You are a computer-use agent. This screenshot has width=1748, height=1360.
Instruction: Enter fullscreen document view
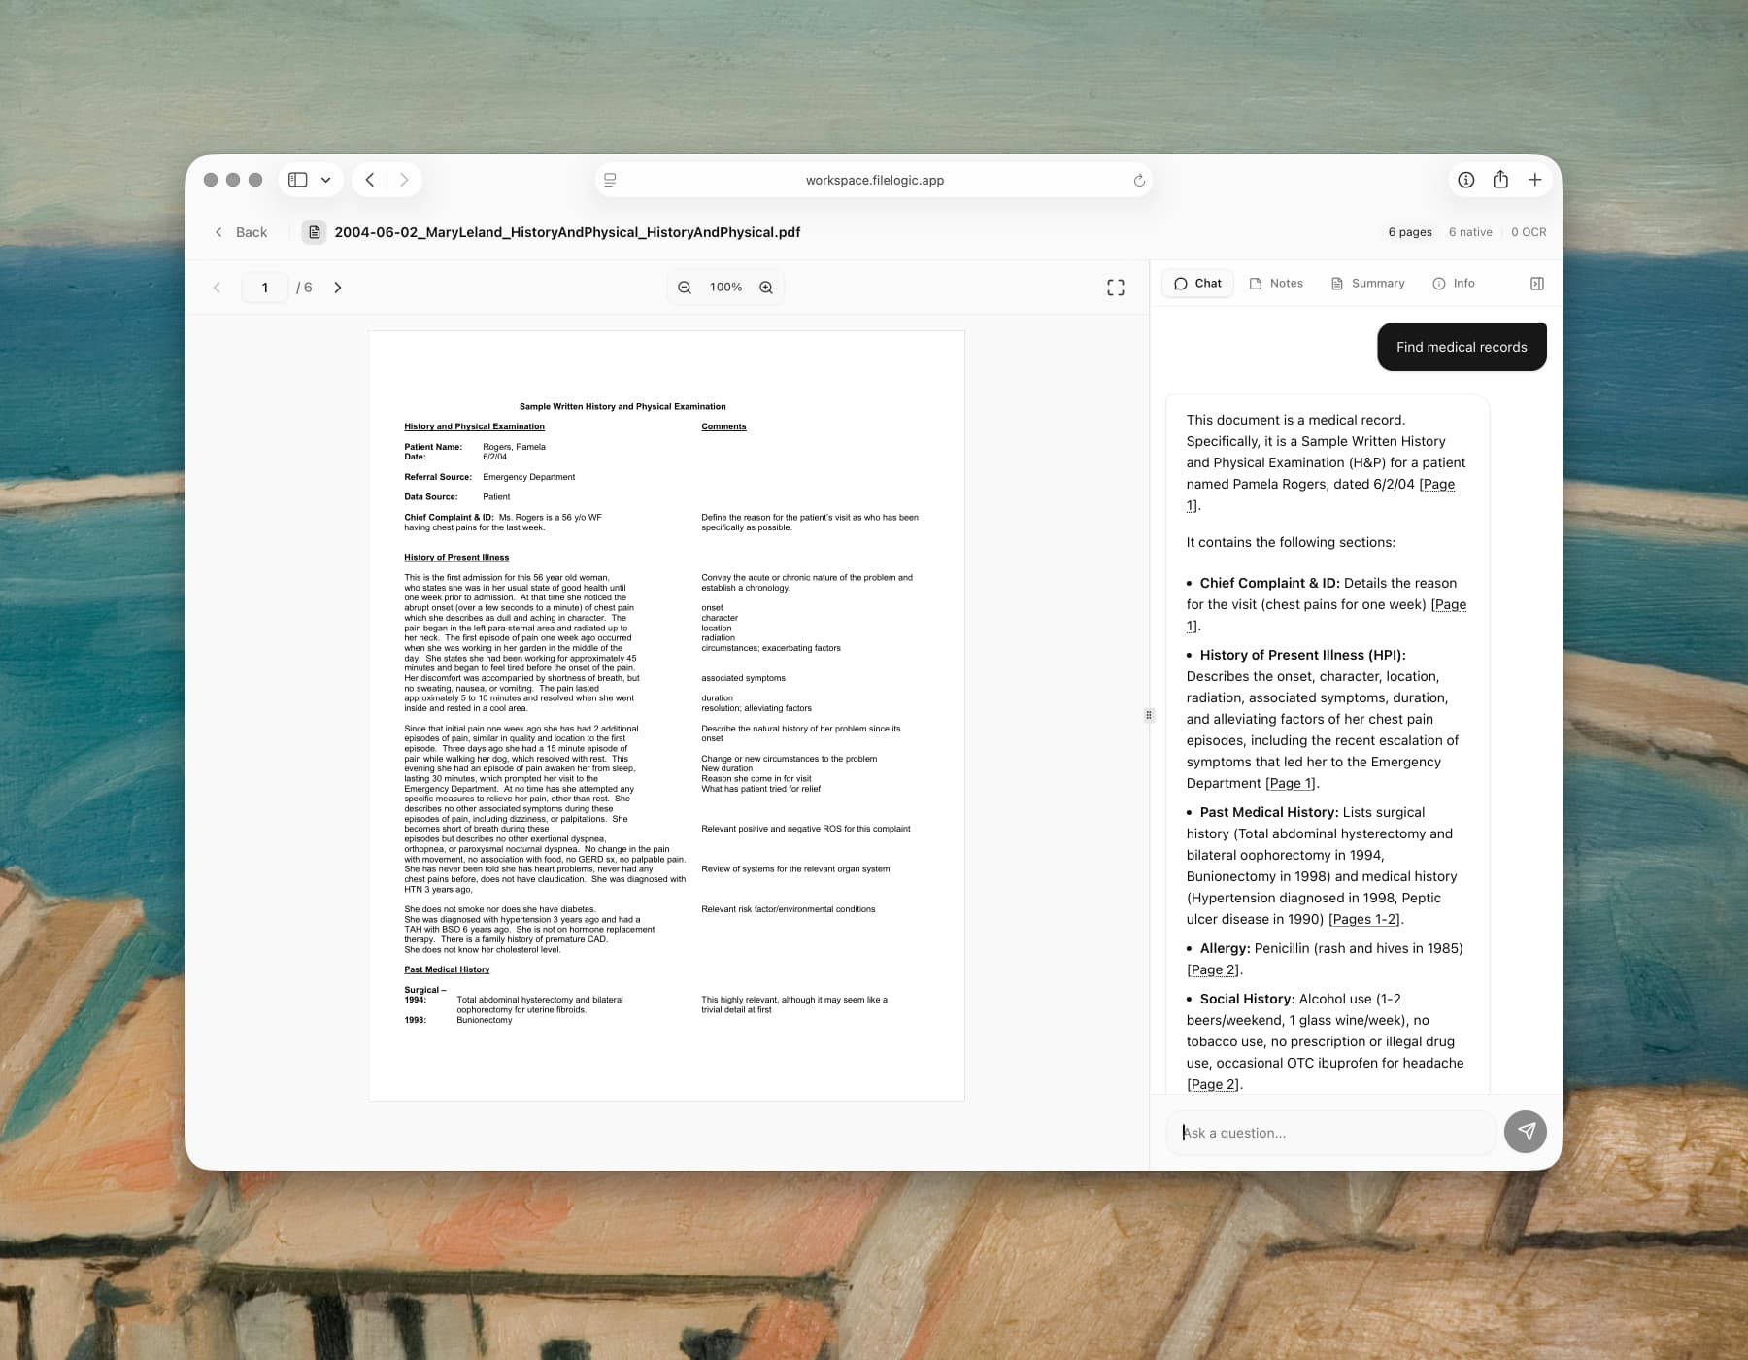click(x=1115, y=287)
